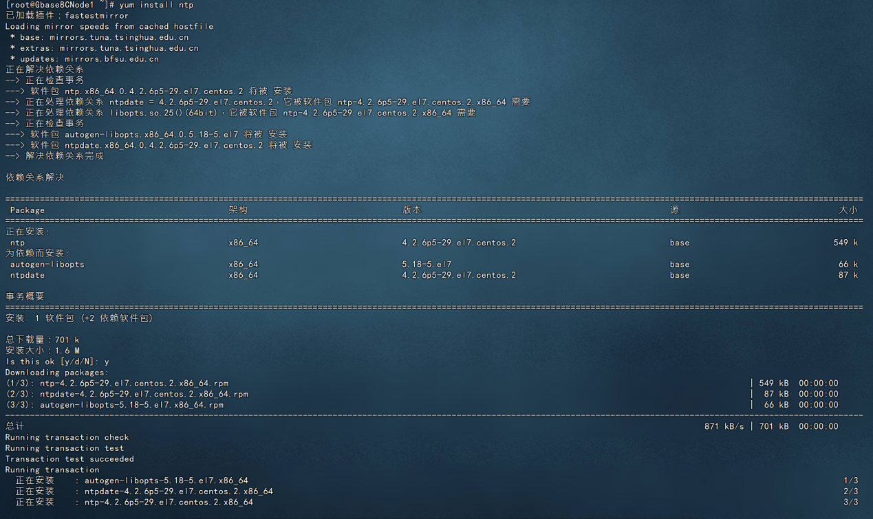Click the 'ntpdate' package name in the table
Image resolution: width=873 pixels, height=519 pixels.
27,275
